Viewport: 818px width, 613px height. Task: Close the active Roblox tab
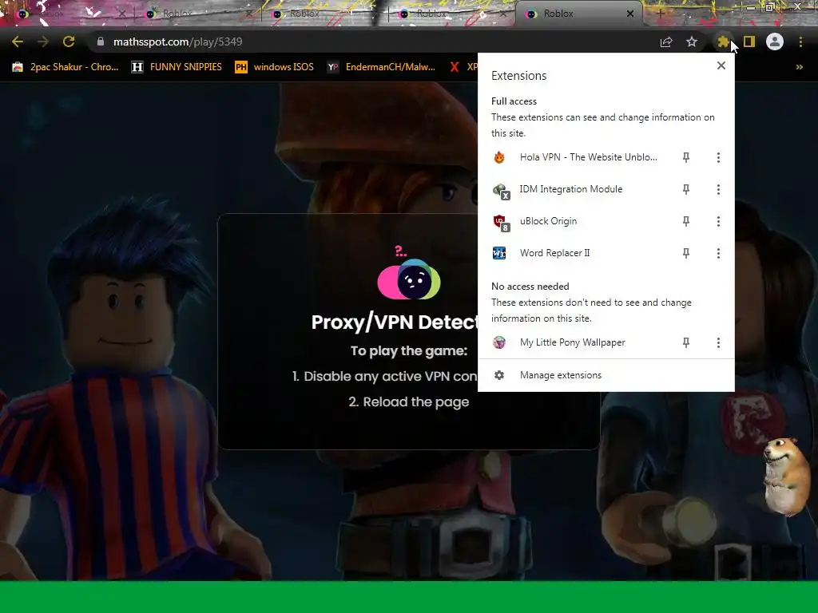pos(630,14)
